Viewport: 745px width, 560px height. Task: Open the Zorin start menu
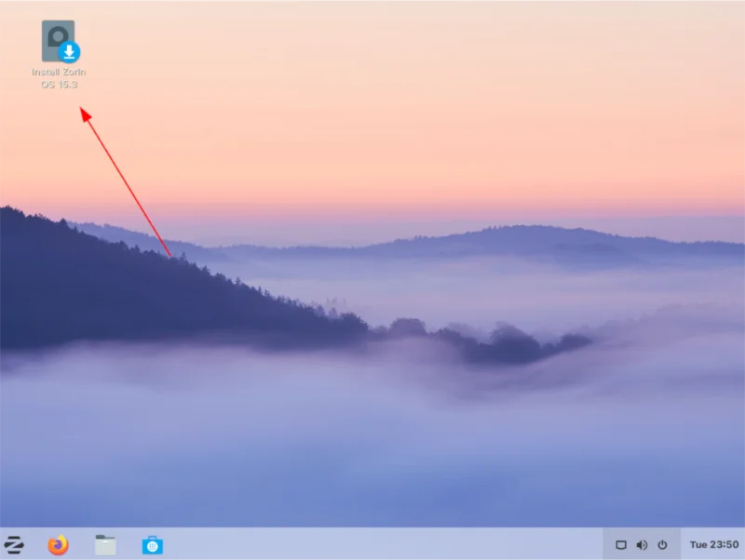14,544
